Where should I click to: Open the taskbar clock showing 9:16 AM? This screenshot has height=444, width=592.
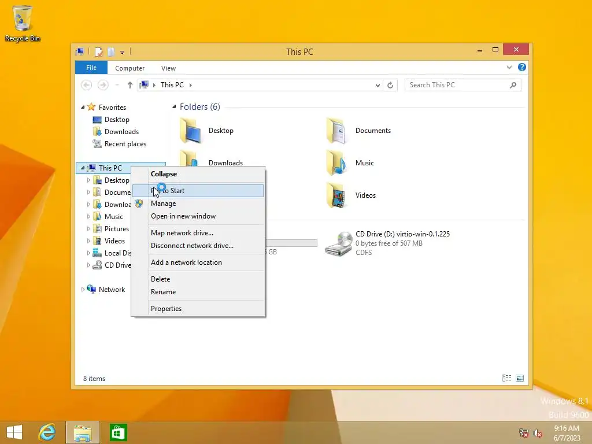coord(567,433)
